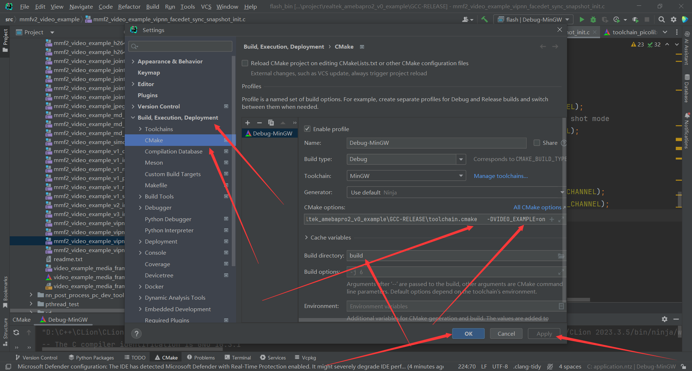Click the Settings search field
Viewport: 692px width, 371px height.
click(181, 46)
